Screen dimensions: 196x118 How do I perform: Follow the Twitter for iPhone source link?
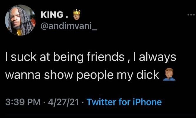[x=124, y=102]
